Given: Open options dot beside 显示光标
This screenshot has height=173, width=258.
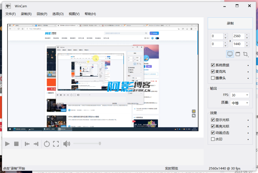Looking at the screenshot, I should pos(248,120).
